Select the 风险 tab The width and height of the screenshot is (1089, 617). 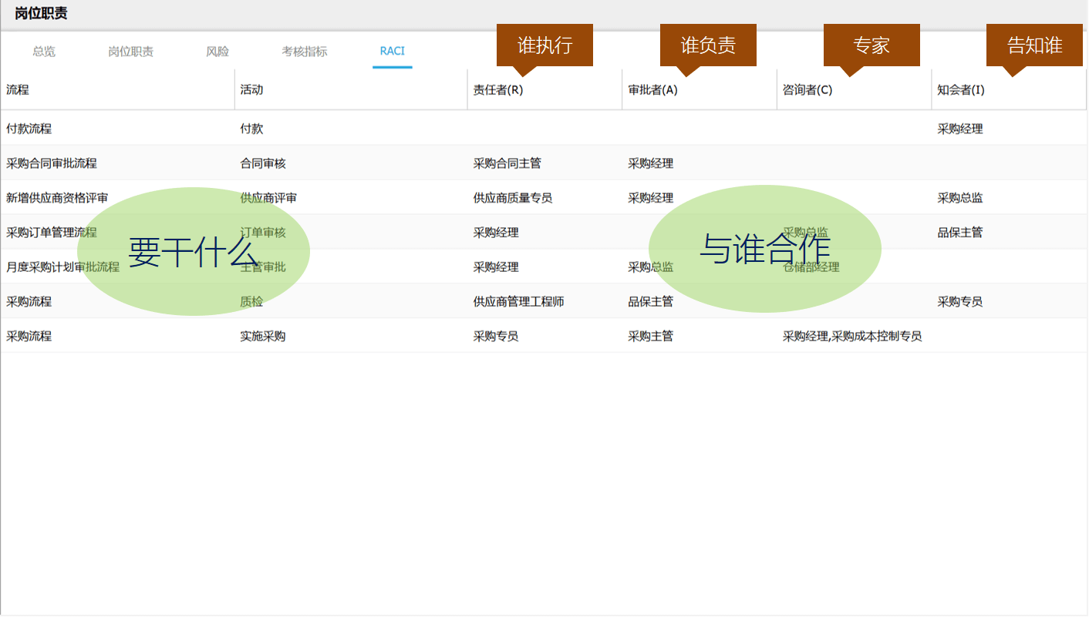[217, 52]
